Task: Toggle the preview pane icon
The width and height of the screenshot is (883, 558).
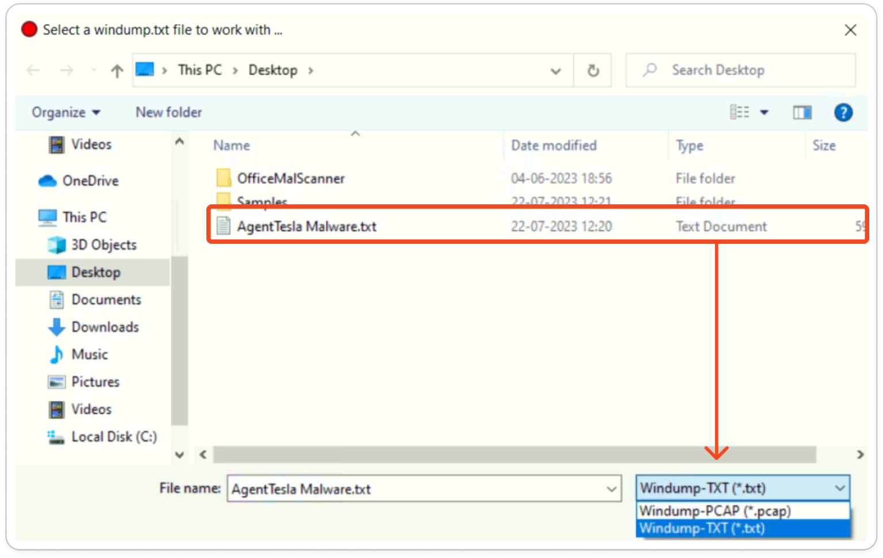Action: [x=802, y=113]
